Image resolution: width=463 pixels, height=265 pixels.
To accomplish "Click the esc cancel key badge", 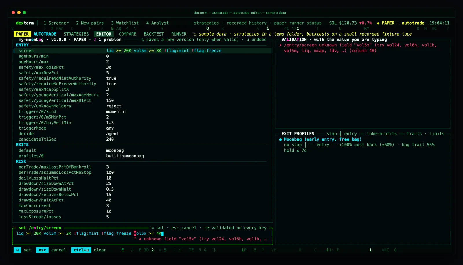I will coord(42,250).
